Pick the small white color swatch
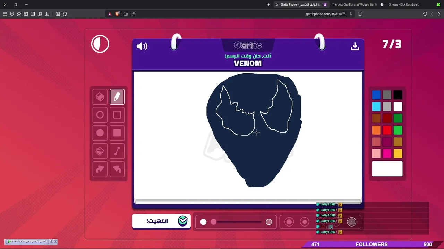The image size is (444, 249). [x=398, y=107]
